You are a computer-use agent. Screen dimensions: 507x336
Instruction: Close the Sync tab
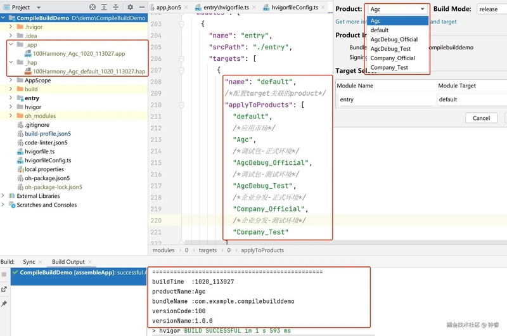[x=40, y=262]
